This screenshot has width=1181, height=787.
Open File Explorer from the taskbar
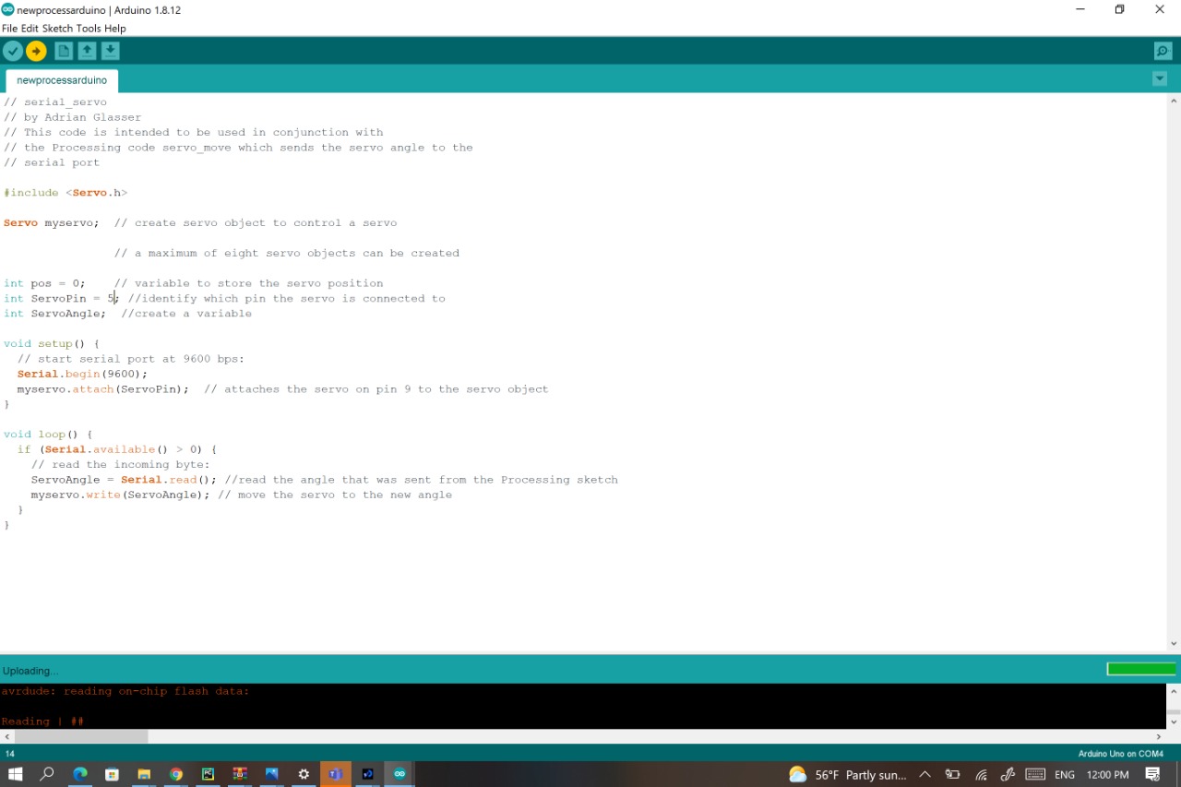pos(144,774)
